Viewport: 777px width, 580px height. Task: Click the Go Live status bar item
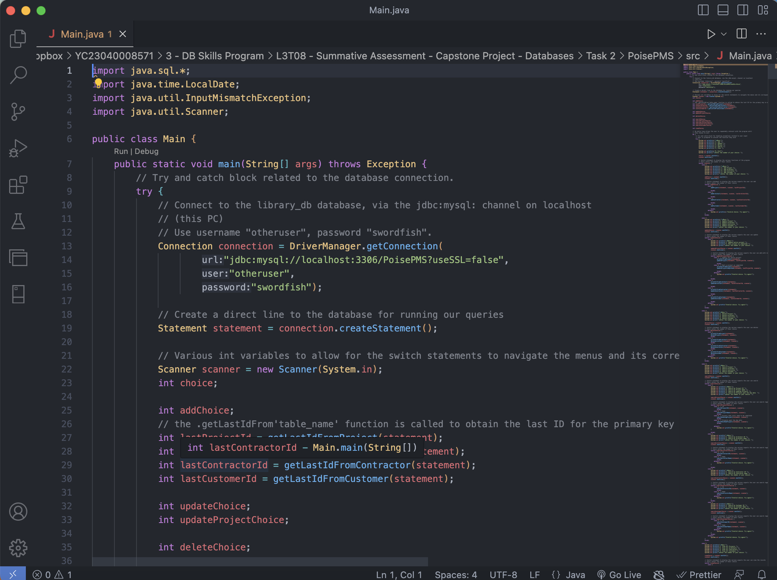click(620, 574)
